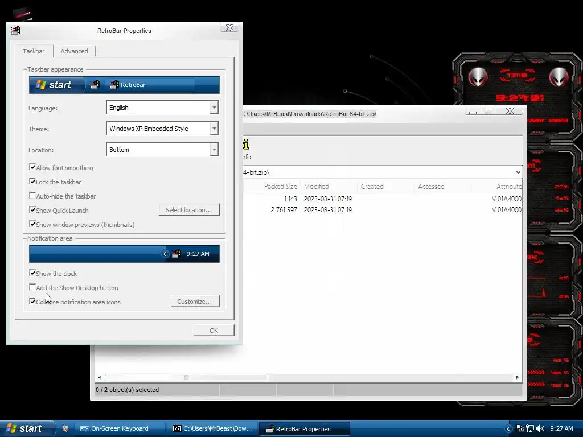Screen dimensions: 583x437
Task: Uncheck Lock the taskbar
Action: pos(32,182)
